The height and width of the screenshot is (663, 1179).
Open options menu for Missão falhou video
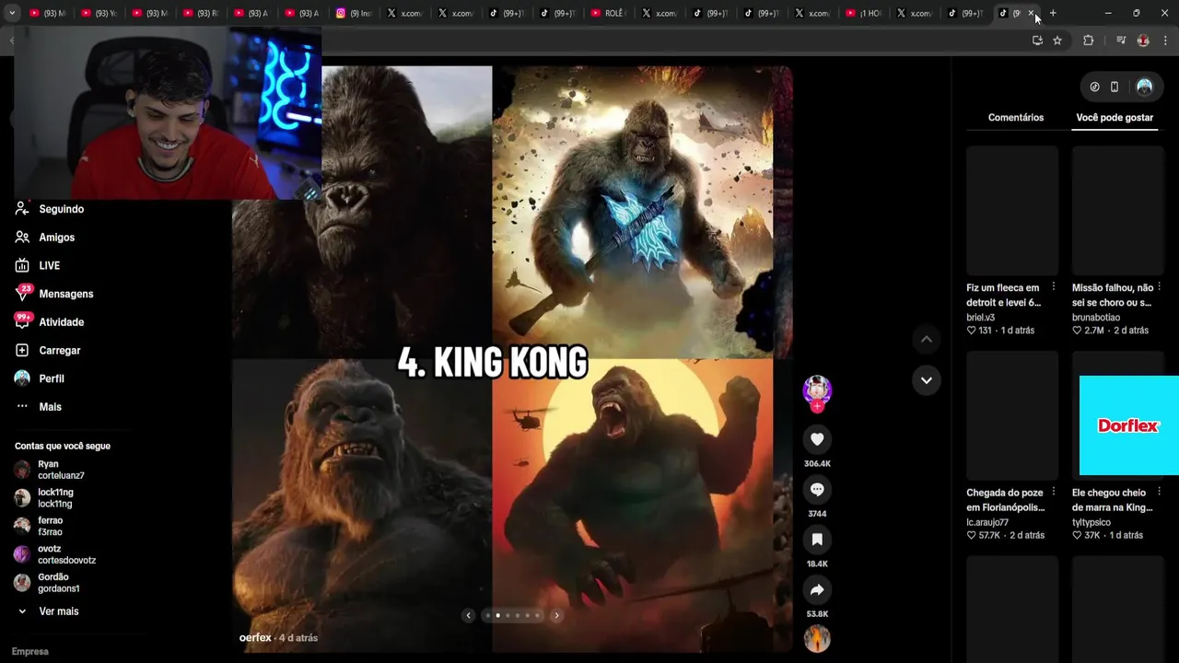click(x=1159, y=287)
